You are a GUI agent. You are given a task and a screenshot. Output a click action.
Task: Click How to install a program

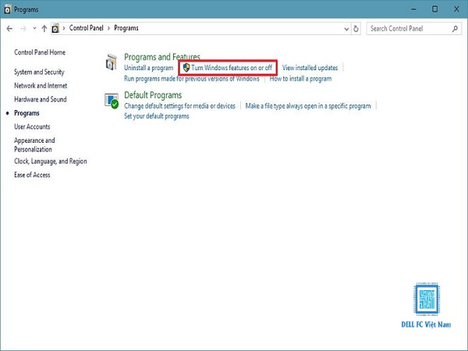[300, 79]
